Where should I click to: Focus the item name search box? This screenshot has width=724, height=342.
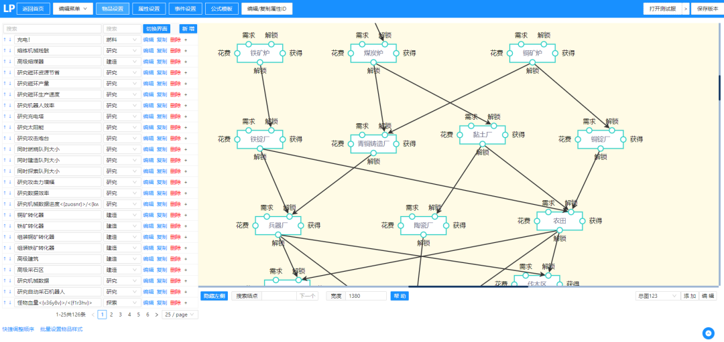[52, 29]
